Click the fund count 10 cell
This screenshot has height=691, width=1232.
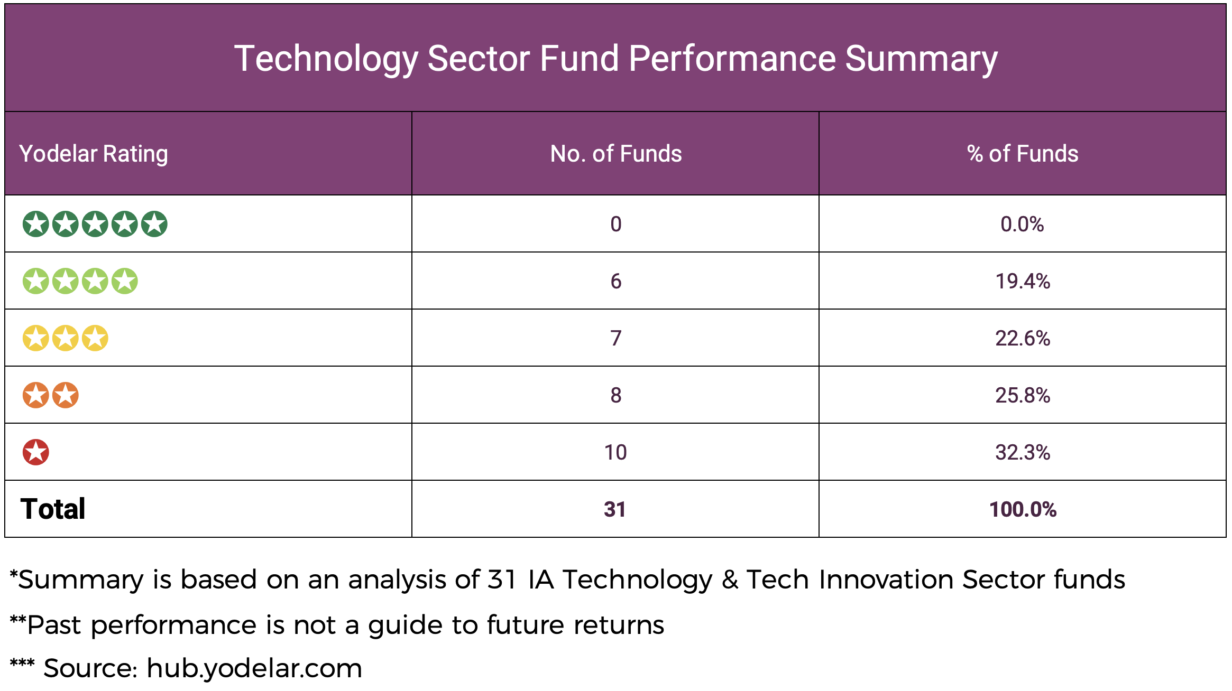[615, 452]
